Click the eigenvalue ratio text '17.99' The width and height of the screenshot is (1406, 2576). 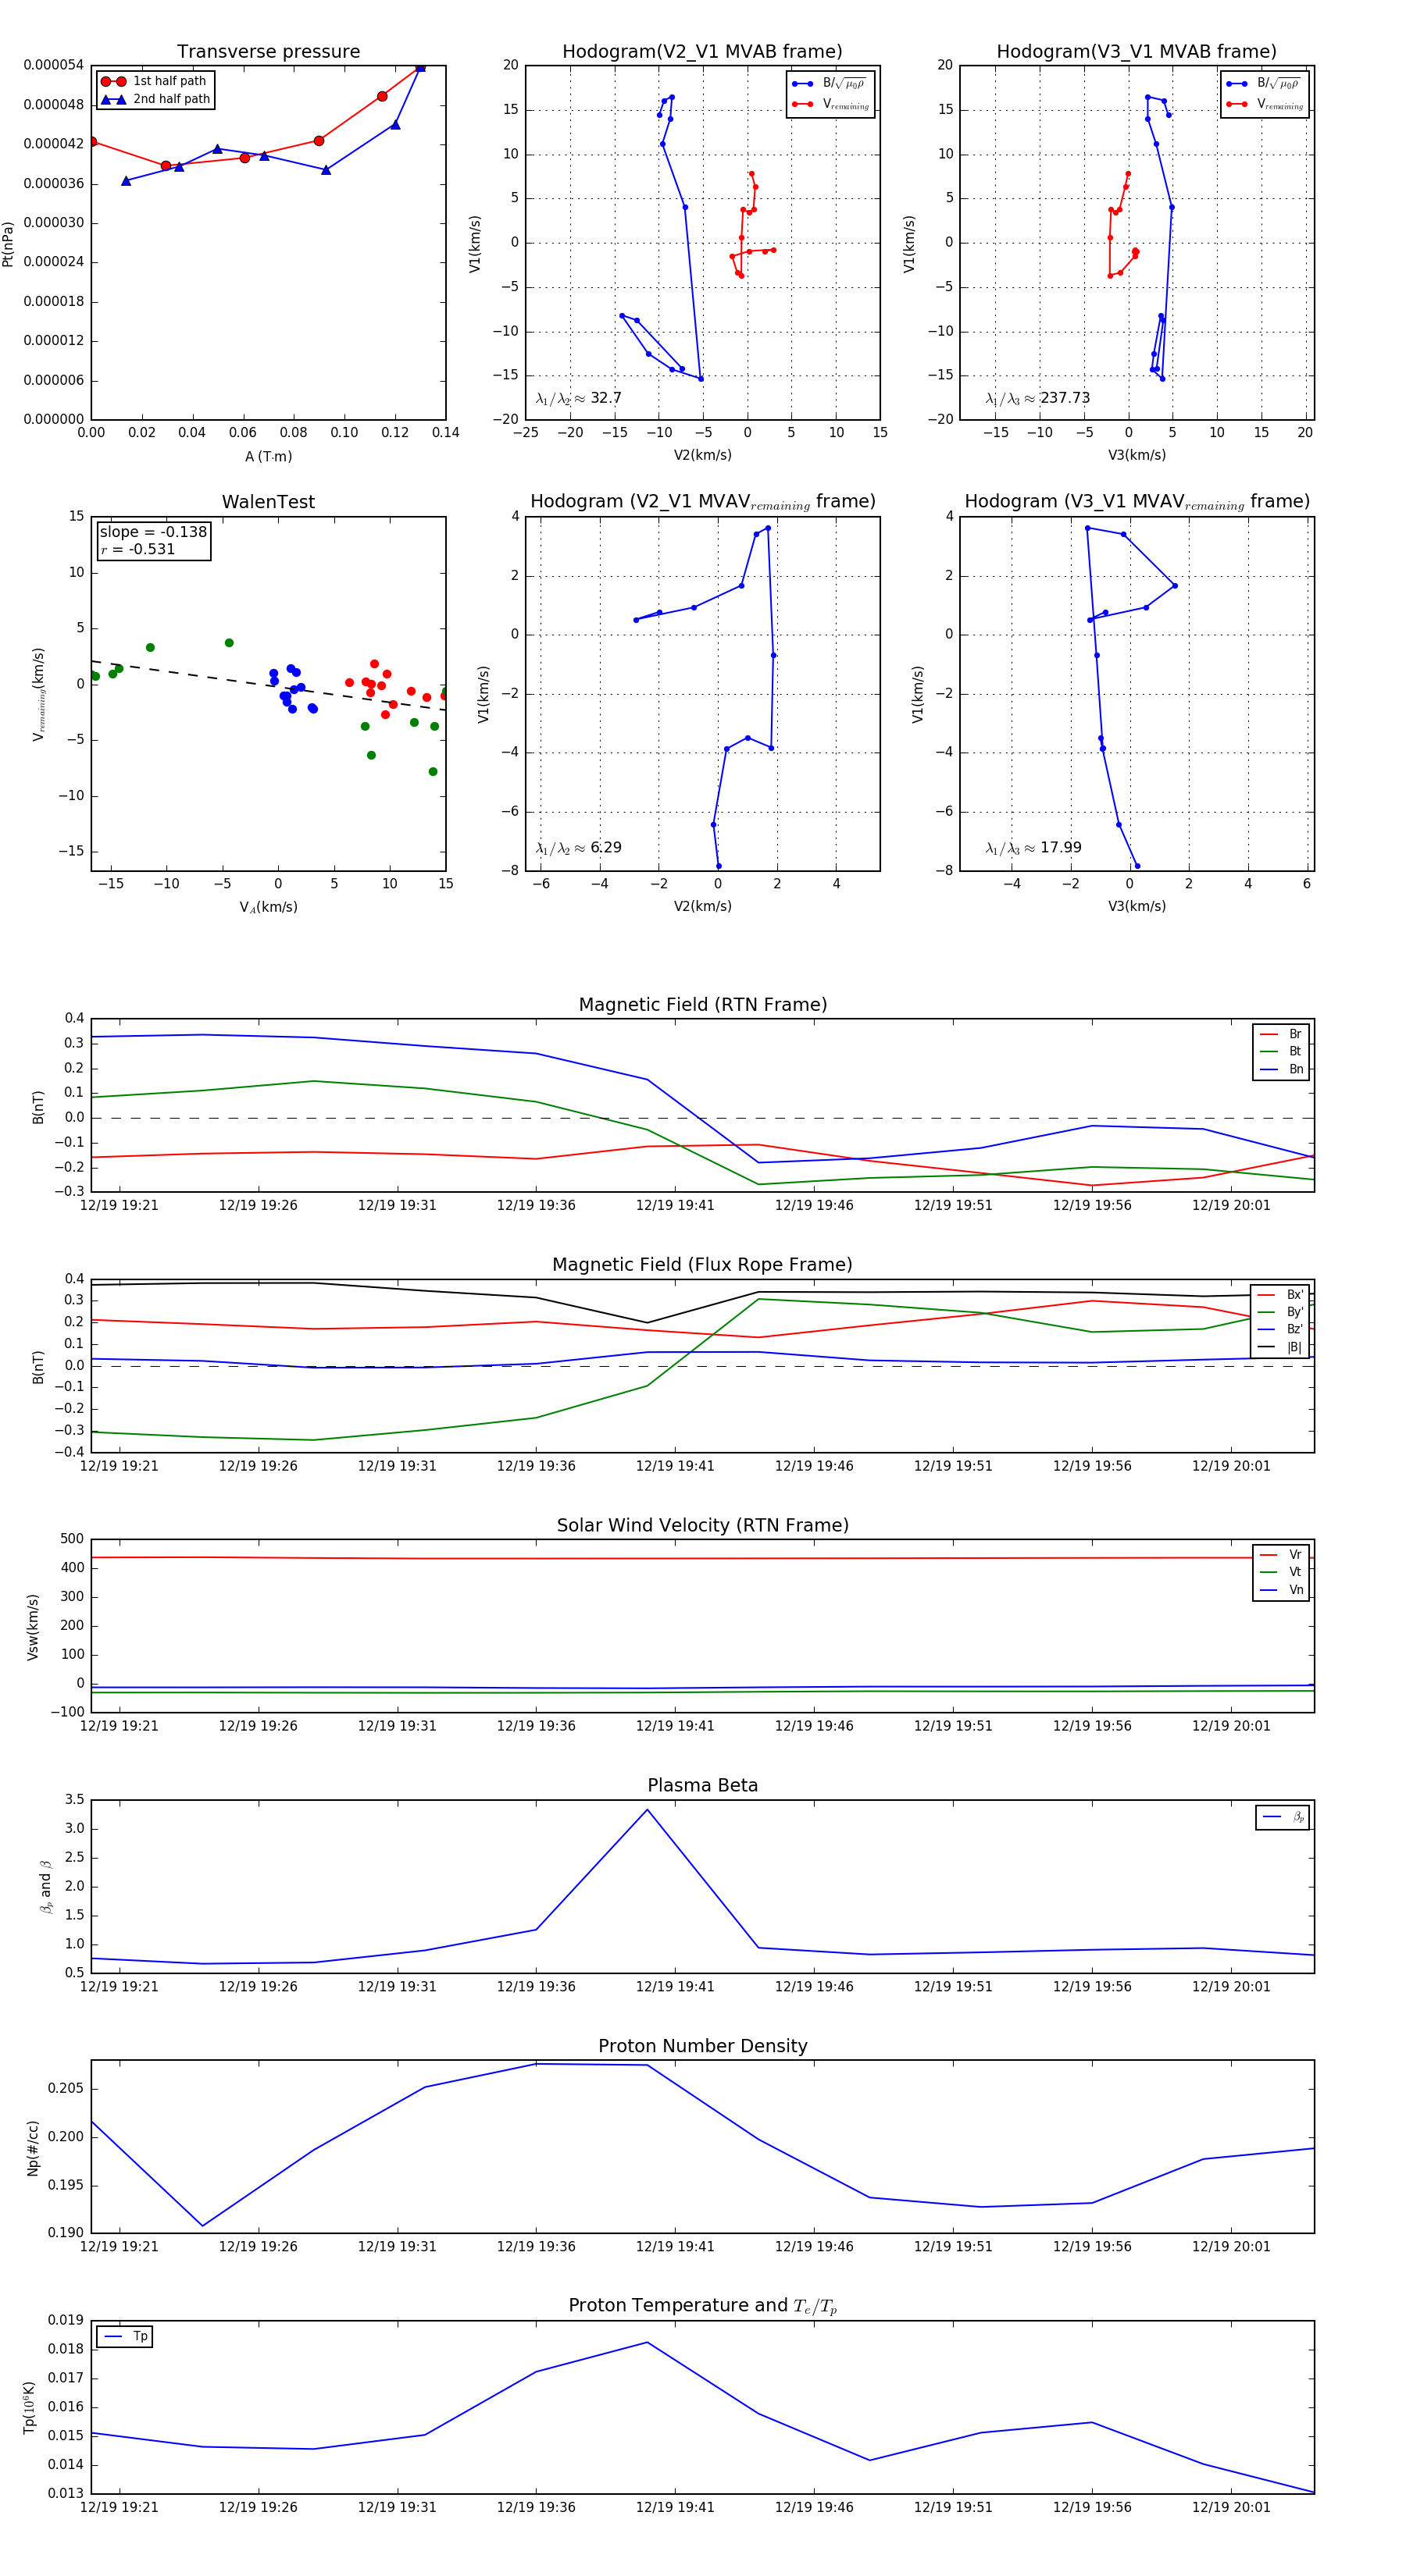click(x=1061, y=848)
